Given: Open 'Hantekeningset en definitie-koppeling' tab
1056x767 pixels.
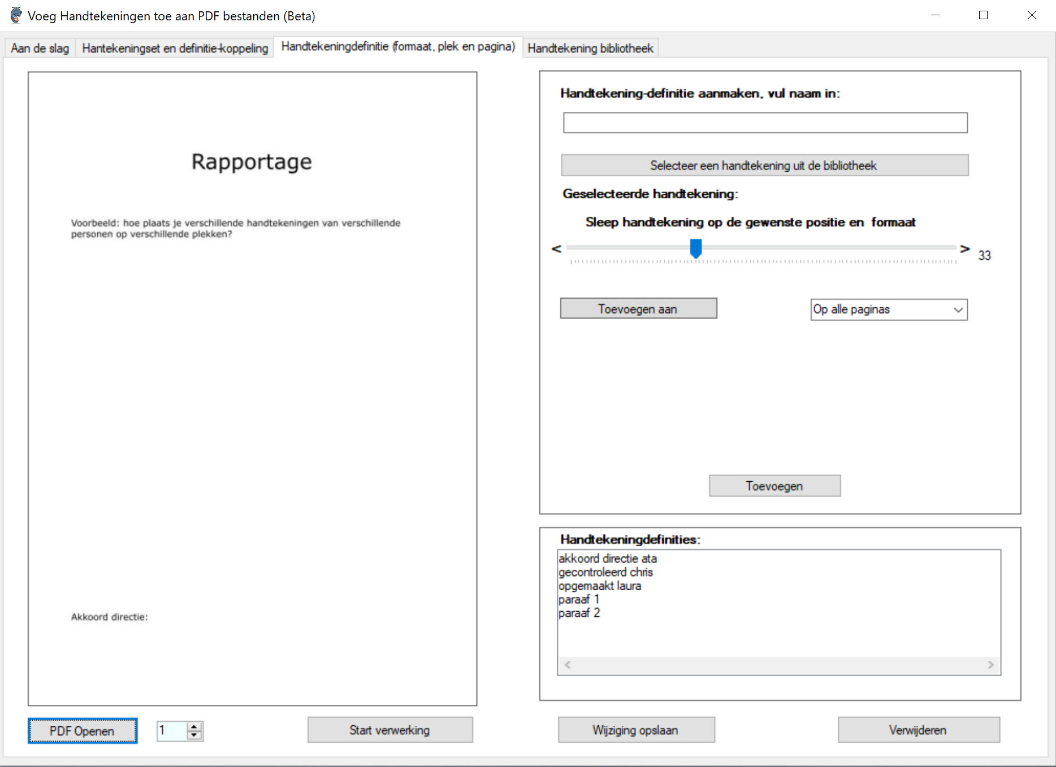Looking at the screenshot, I should tap(175, 49).
